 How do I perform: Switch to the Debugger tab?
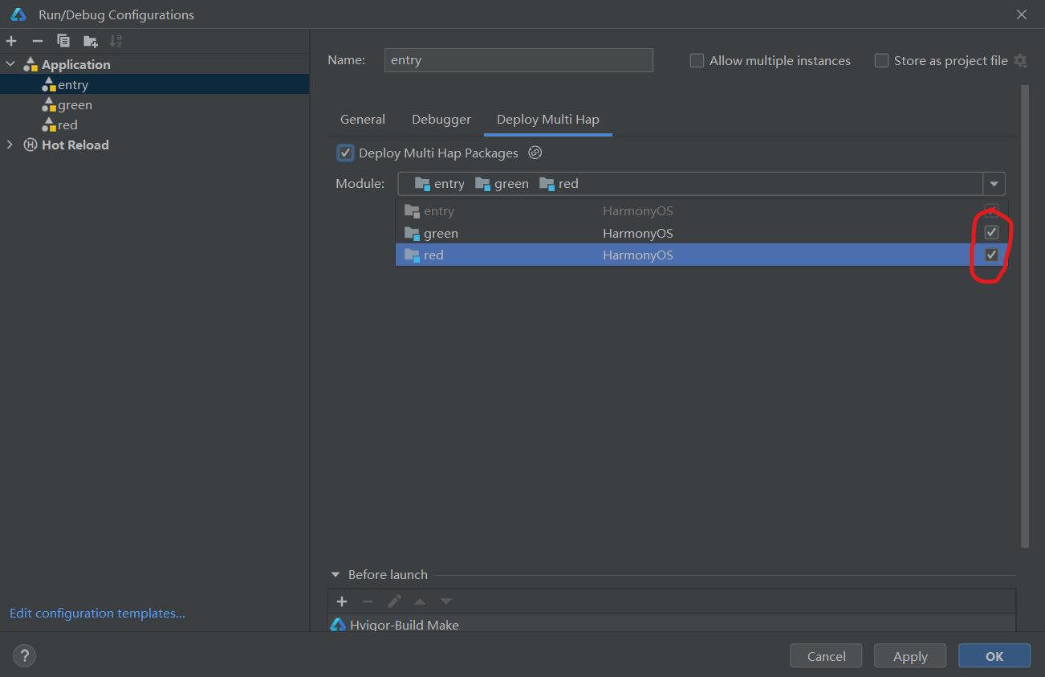pyautogui.click(x=441, y=119)
